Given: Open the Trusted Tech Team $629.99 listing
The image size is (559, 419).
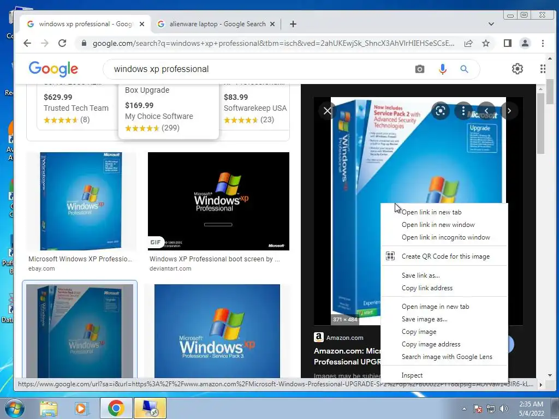Looking at the screenshot, I should 76,107.
